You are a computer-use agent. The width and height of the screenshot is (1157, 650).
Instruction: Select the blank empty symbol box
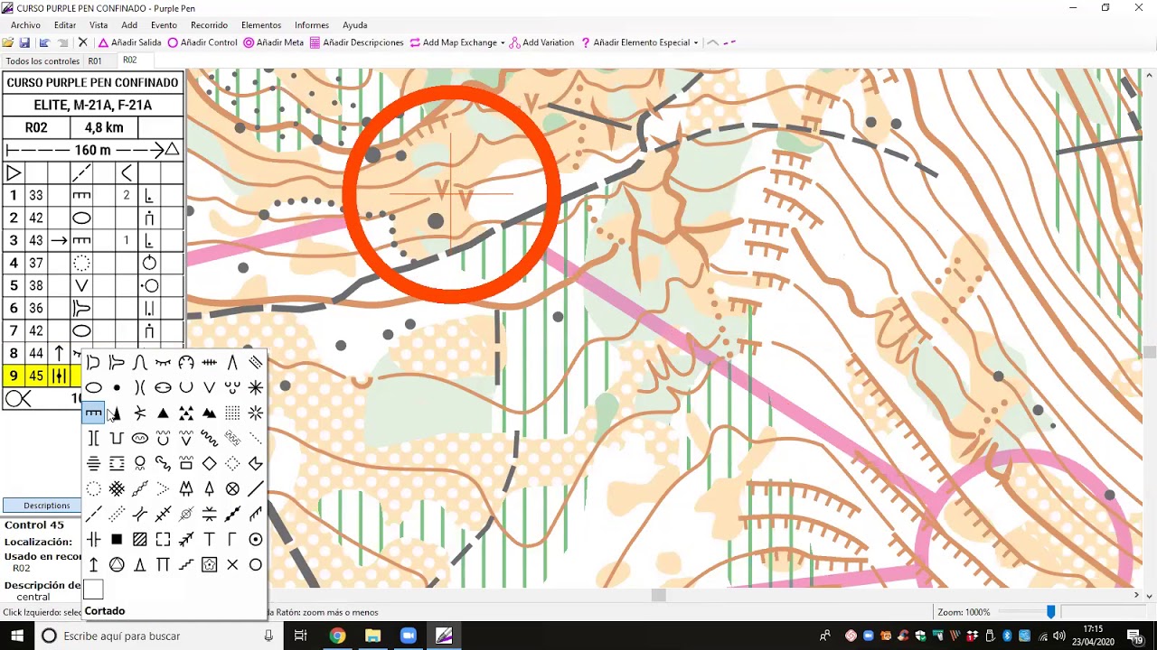tap(93, 590)
